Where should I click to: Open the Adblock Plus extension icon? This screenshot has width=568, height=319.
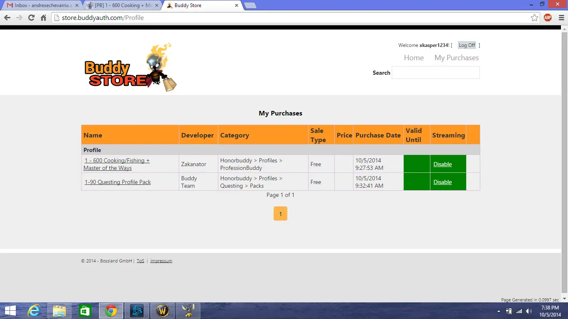pyautogui.click(x=548, y=17)
